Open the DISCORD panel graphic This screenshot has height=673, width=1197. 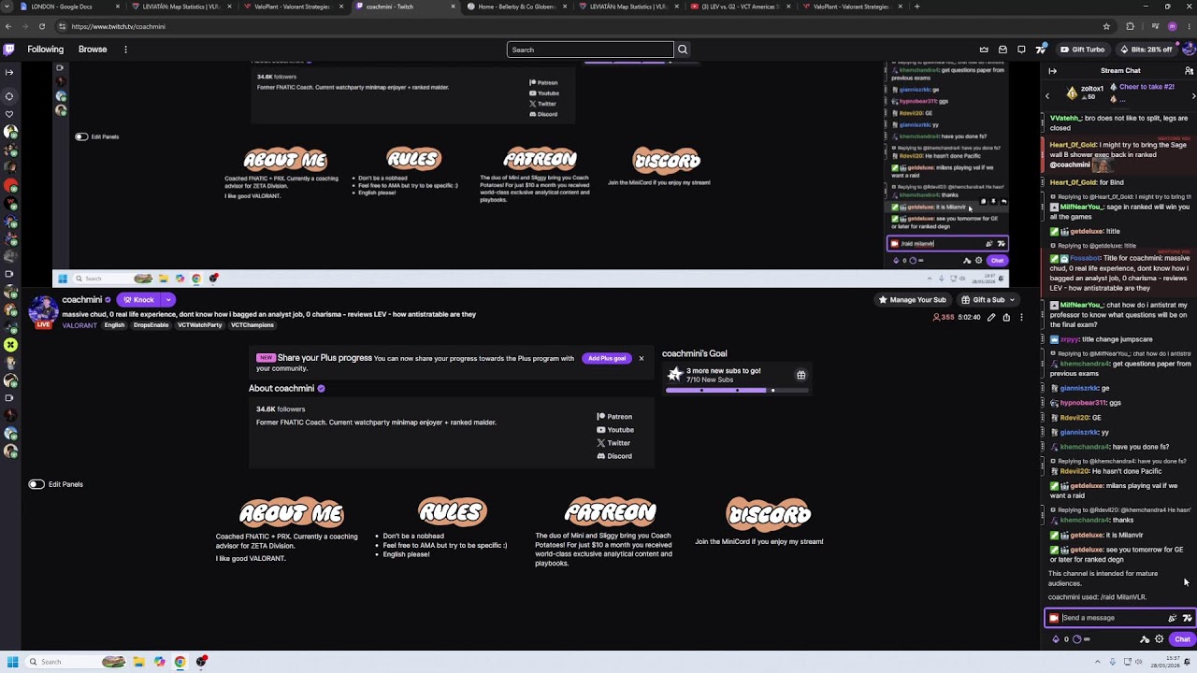click(769, 513)
